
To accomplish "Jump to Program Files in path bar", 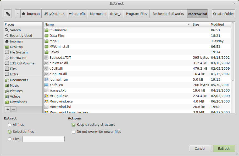I will [136, 14].
